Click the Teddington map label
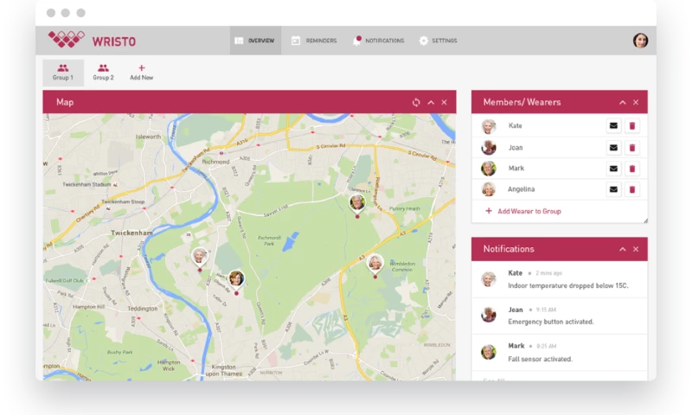The width and height of the screenshot is (692, 415). [x=143, y=309]
